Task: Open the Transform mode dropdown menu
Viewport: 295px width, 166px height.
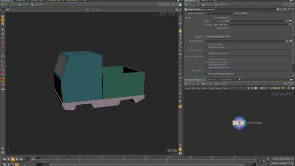Action: 217,37
